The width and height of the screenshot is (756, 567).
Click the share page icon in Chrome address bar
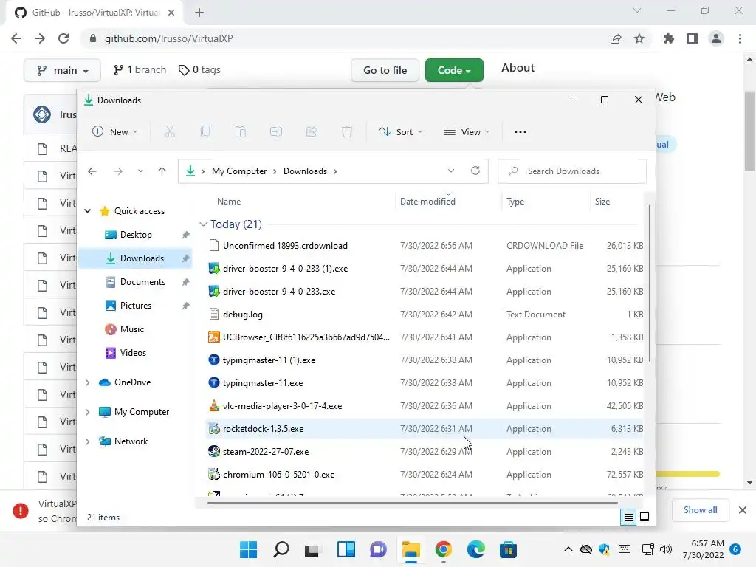point(615,38)
